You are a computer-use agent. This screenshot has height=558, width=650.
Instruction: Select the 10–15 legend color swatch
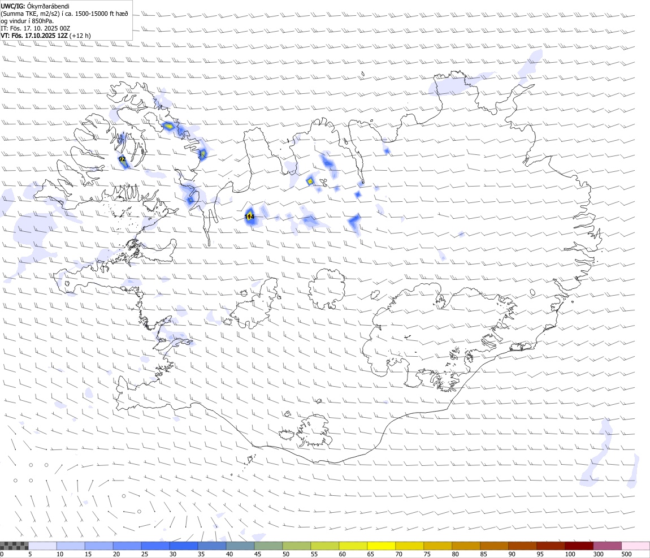coord(71,546)
